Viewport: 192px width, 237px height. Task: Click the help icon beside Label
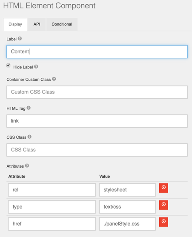pyautogui.click(x=20, y=39)
